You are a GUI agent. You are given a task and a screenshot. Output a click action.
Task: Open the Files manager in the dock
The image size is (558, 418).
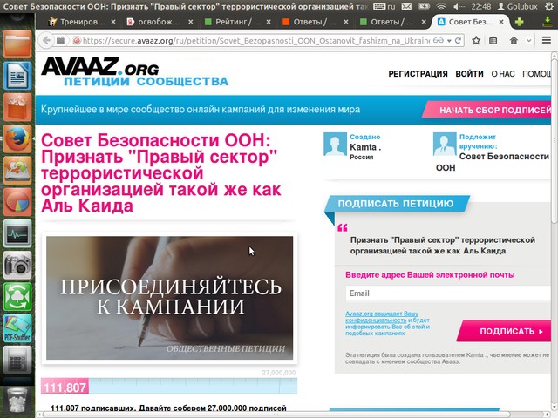(x=17, y=44)
